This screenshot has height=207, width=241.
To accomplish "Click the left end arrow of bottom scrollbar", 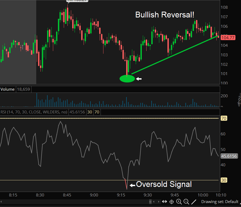I will click(1, 202).
